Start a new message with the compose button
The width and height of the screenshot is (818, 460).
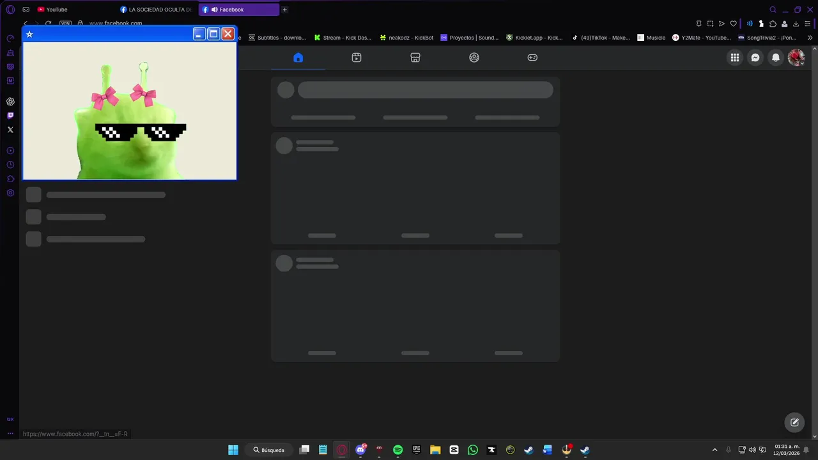794,422
